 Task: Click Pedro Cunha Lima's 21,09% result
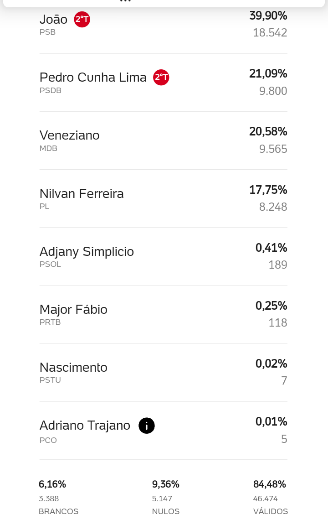[268, 73]
